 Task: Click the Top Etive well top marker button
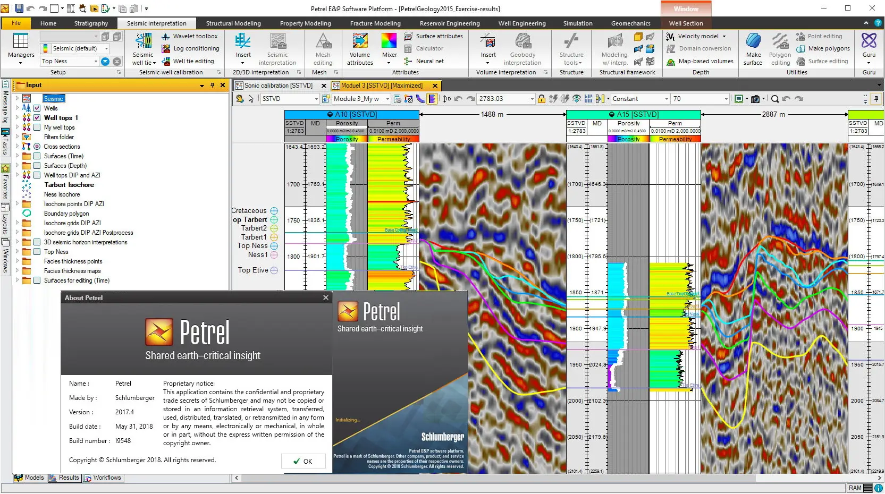pyautogui.click(x=274, y=270)
